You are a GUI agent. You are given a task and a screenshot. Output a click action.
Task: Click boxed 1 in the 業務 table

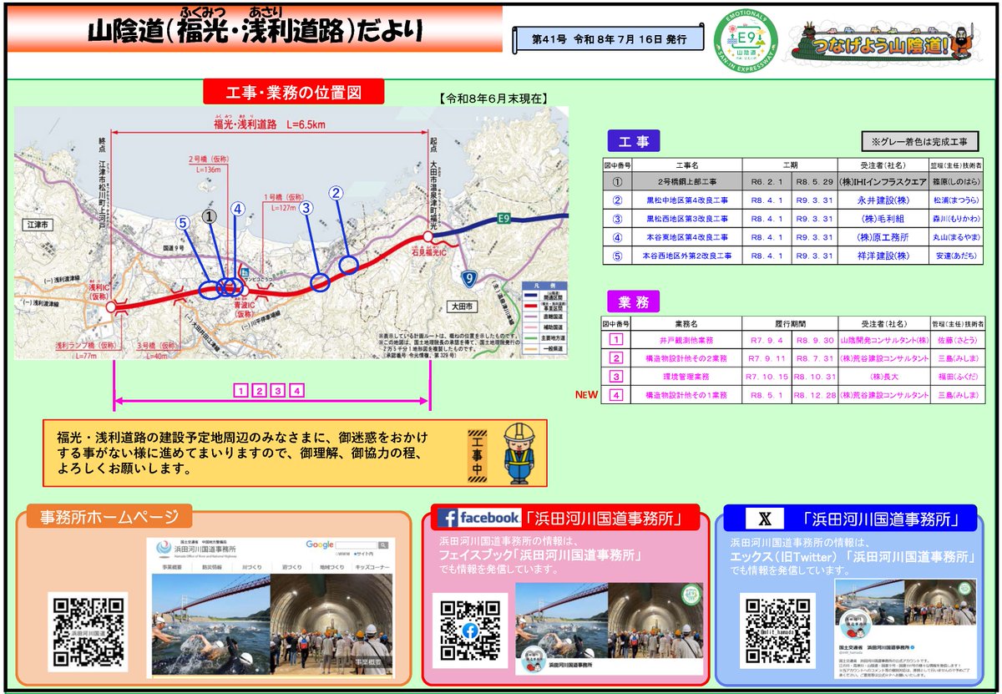[x=616, y=340]
